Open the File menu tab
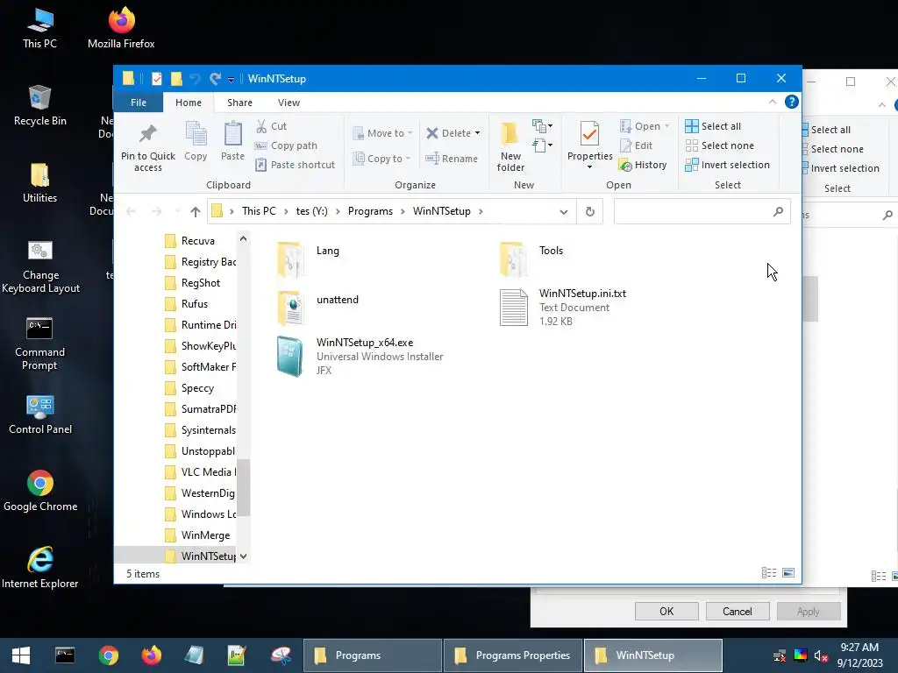 (139, 103)
